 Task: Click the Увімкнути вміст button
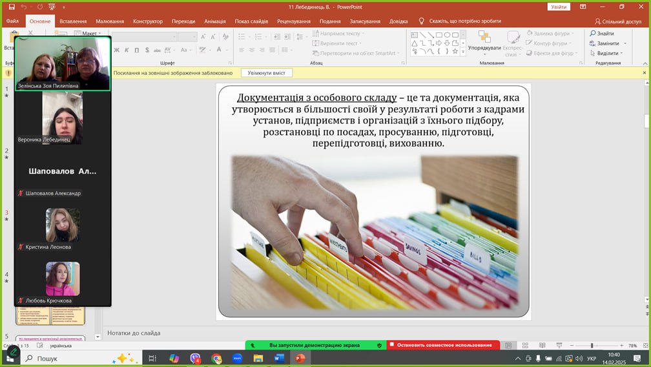[x=266, y=73]
